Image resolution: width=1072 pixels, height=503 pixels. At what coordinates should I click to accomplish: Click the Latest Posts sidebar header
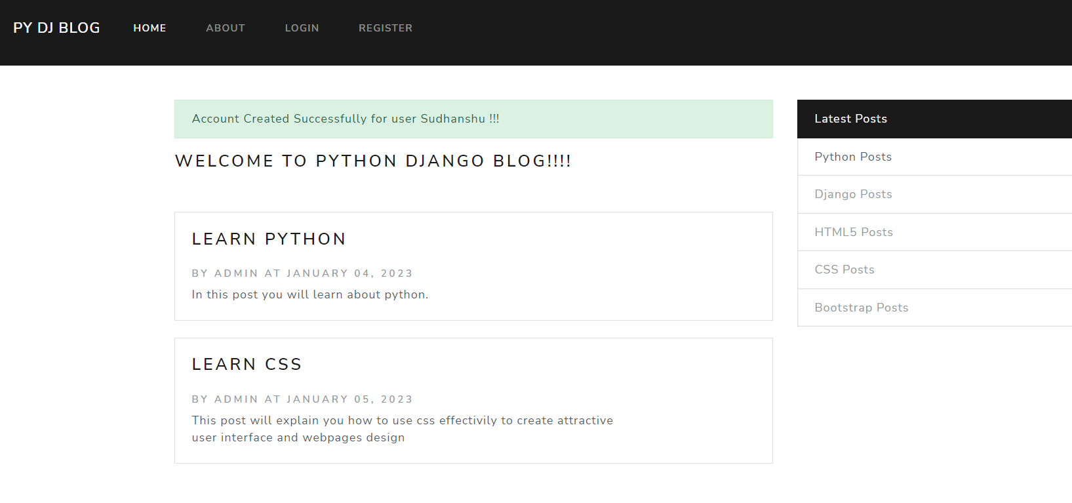coord(934,119)
